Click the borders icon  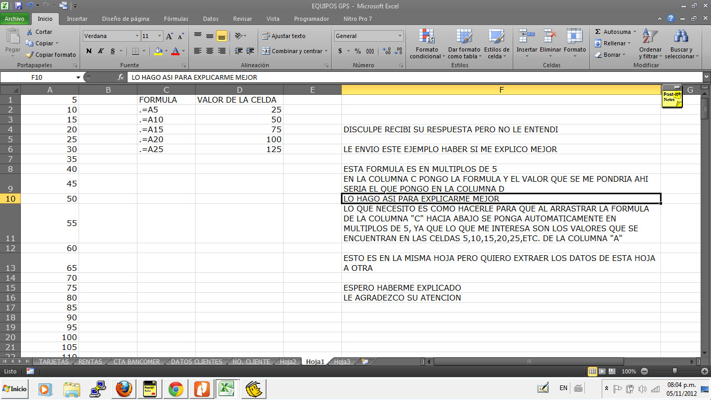pos(135,51)
